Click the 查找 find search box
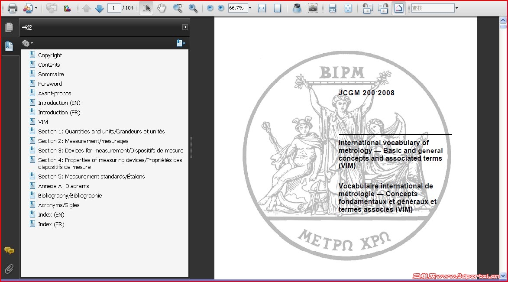Screen dimensions: 508x282 (x=433, y=8)
